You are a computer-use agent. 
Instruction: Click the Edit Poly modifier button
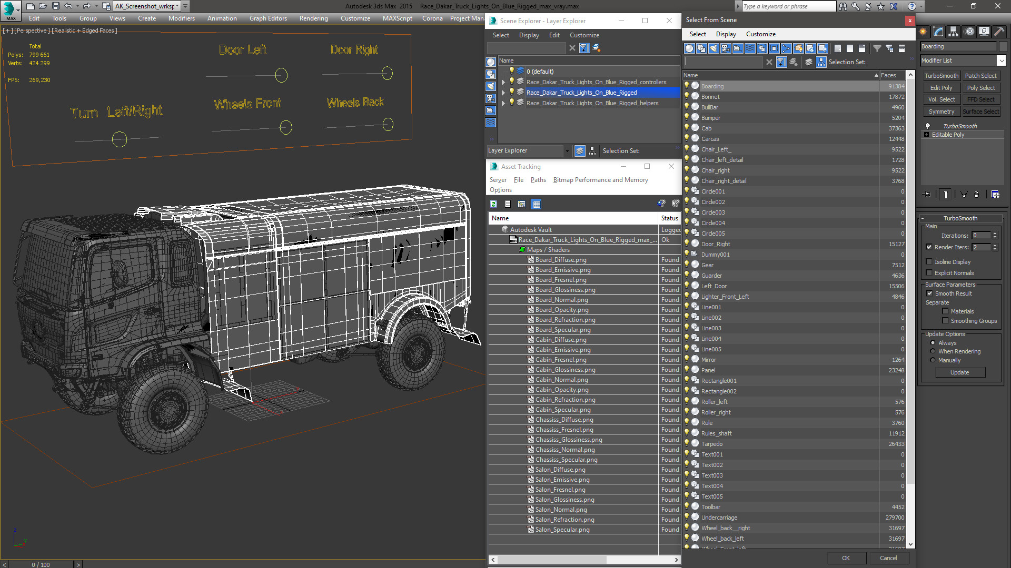coord(941,88)
